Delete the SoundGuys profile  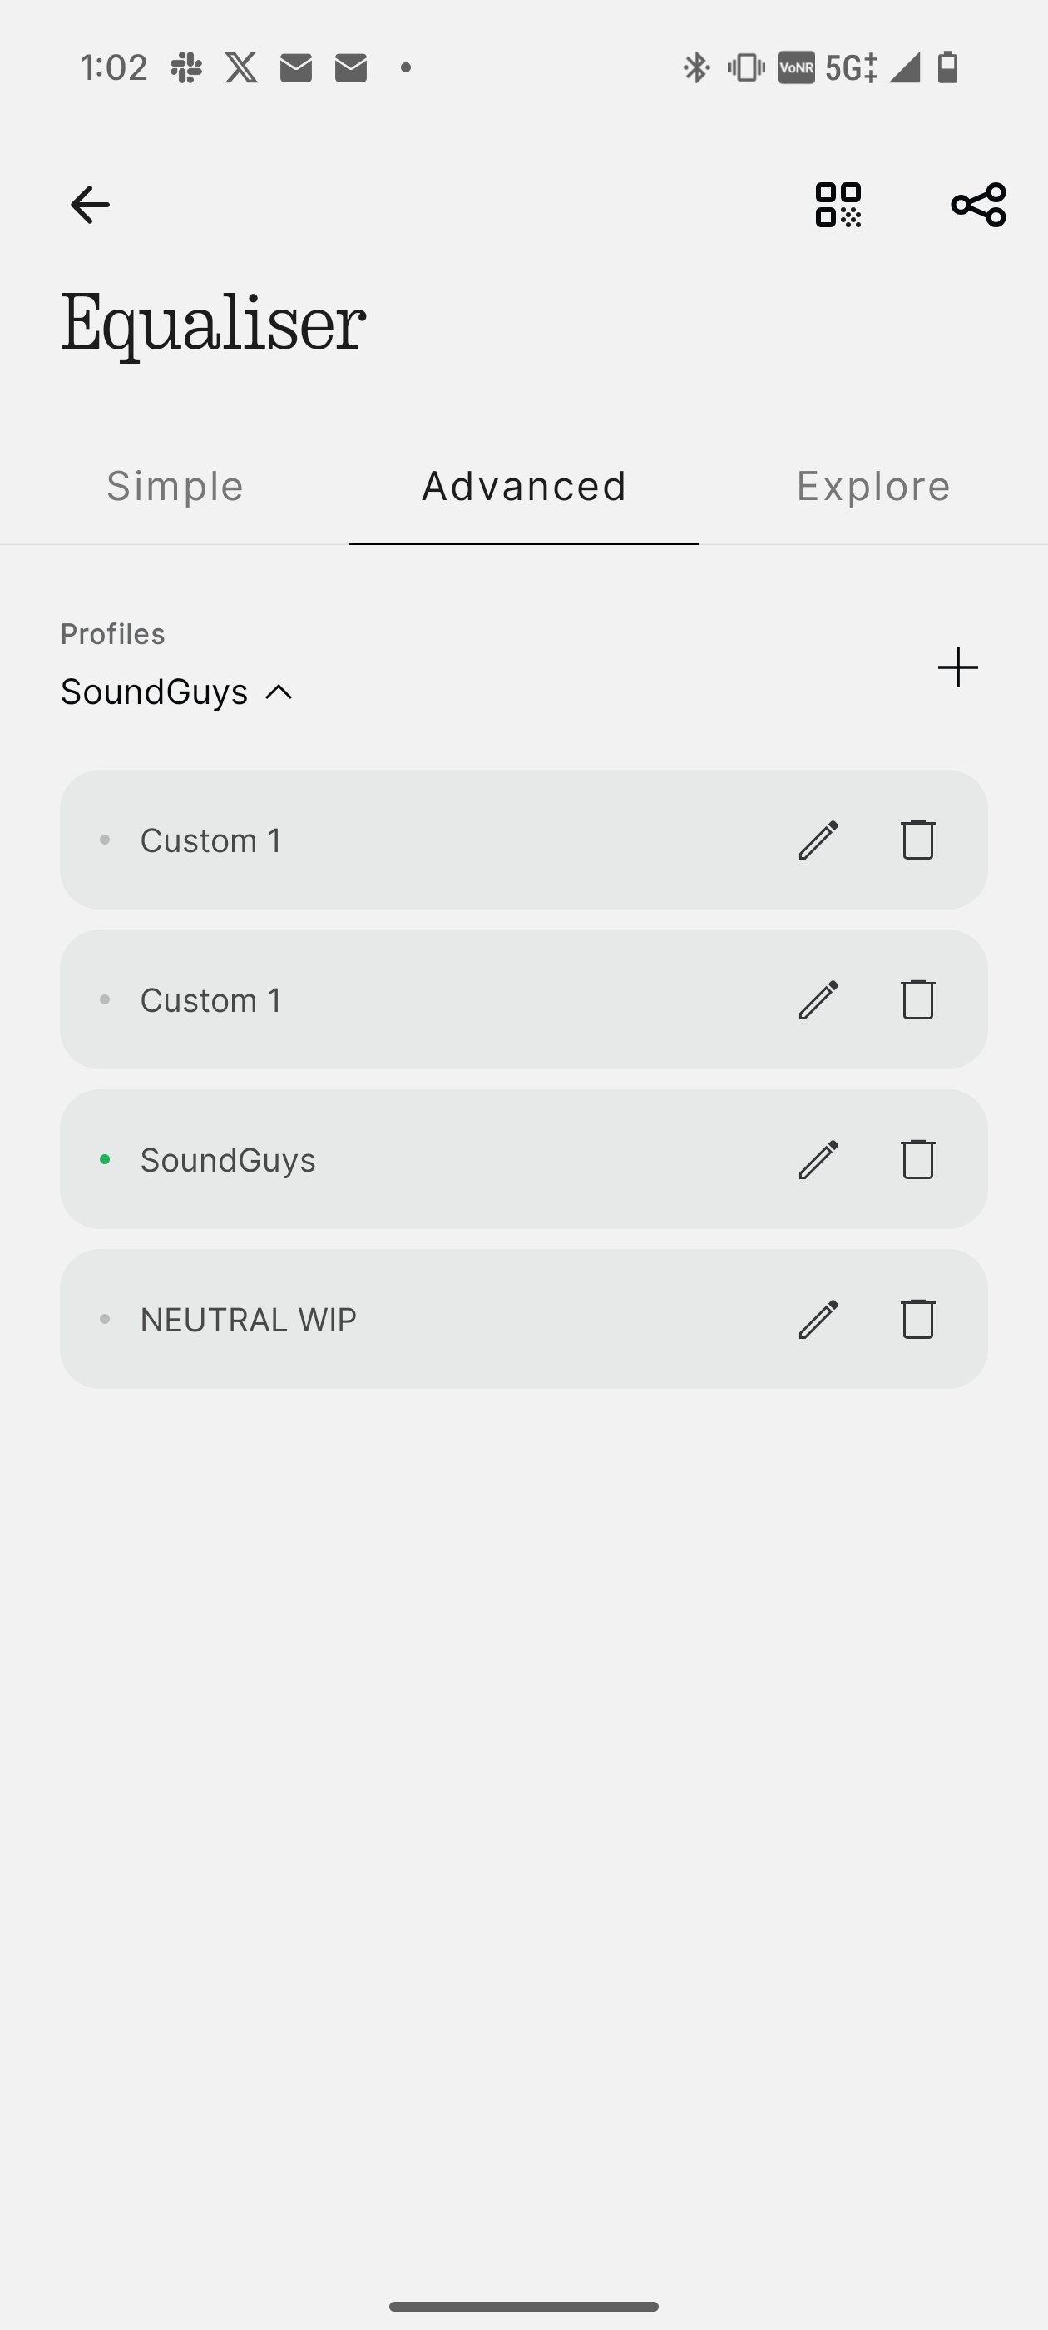point(917,1159)
